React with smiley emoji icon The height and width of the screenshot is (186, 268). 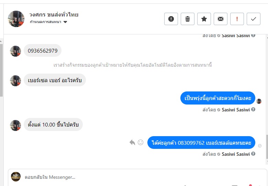141,142
